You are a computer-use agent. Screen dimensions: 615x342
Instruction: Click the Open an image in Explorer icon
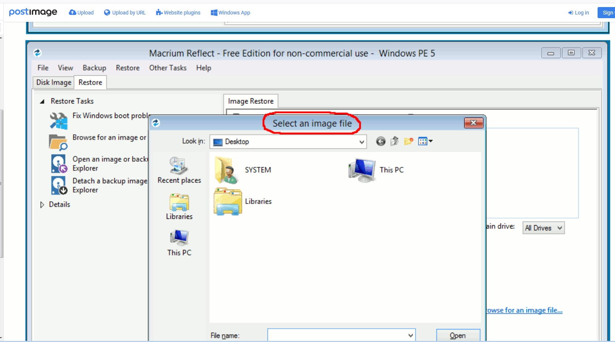[x=59, y=164]
